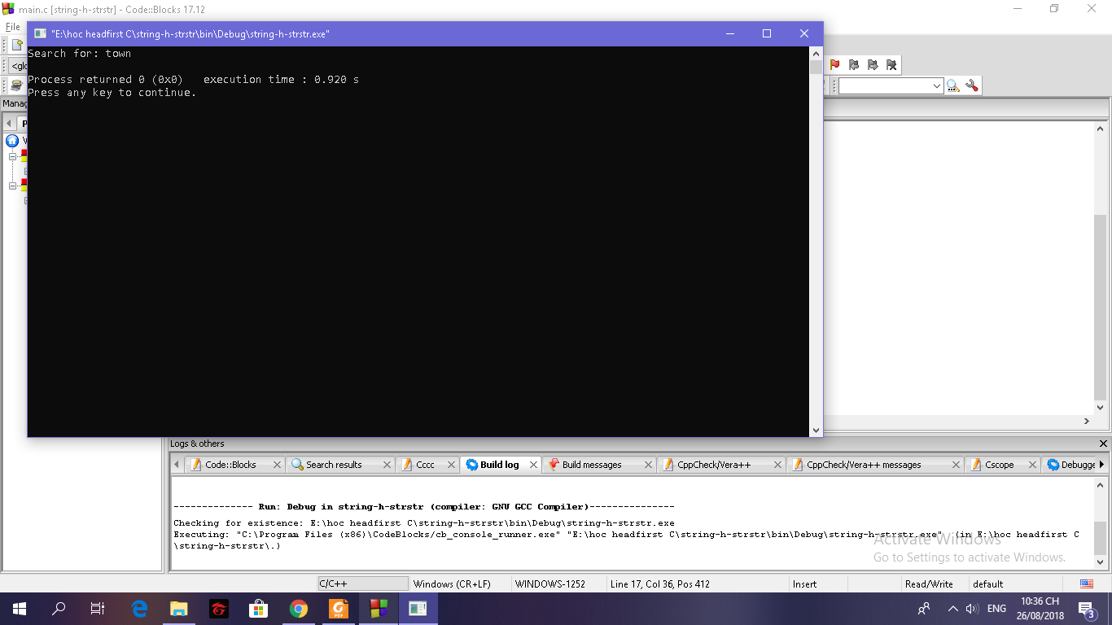Open Code::Blocks from the Windows taskbar

click(379, 609)
